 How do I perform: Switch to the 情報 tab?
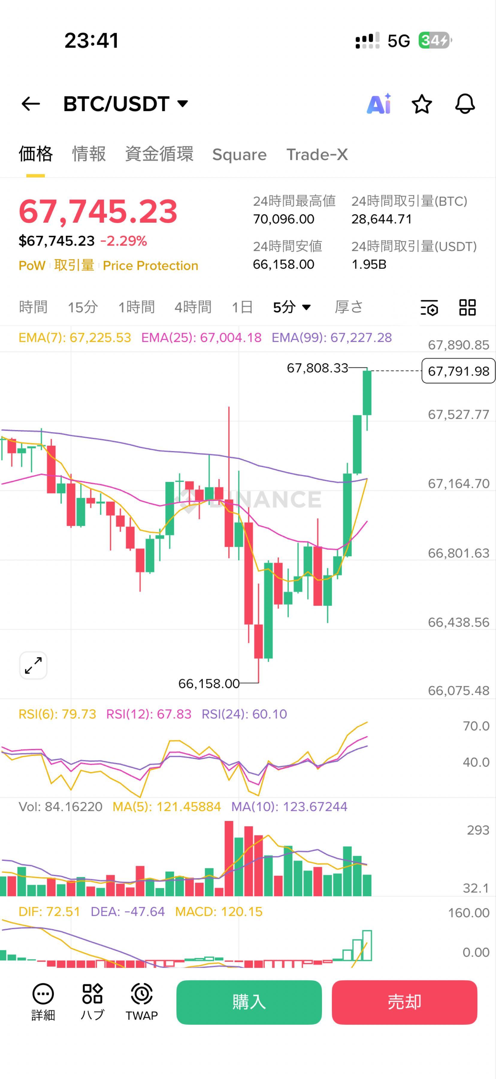coord(89,154)
